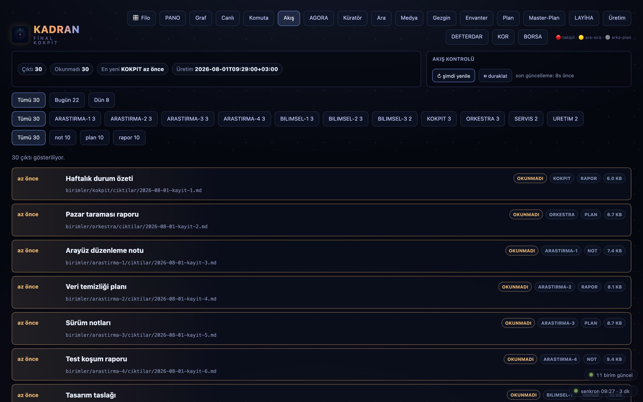The image size is (643, 402).
Task: Click the KADRAN logo icon
Action: (x=20, y=34)
